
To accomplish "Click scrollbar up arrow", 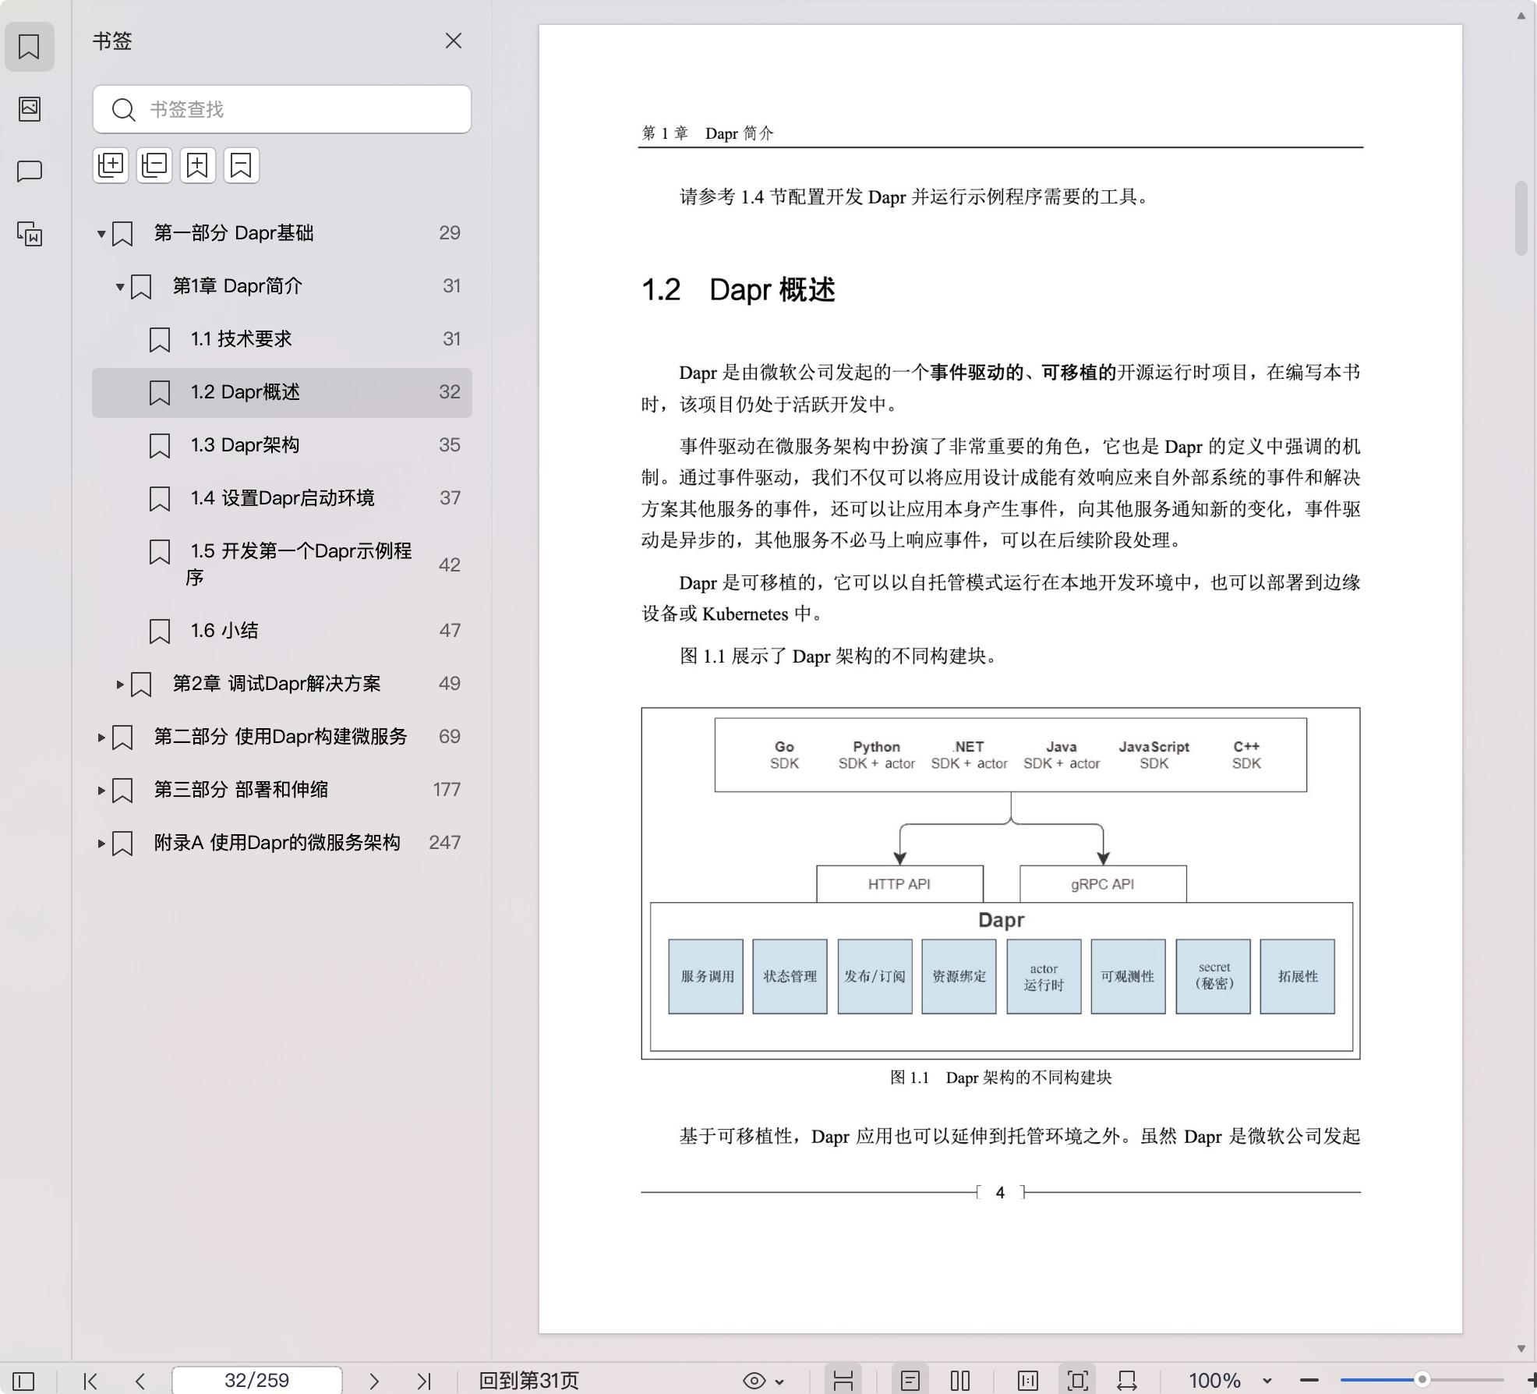I will point(1521,16).
